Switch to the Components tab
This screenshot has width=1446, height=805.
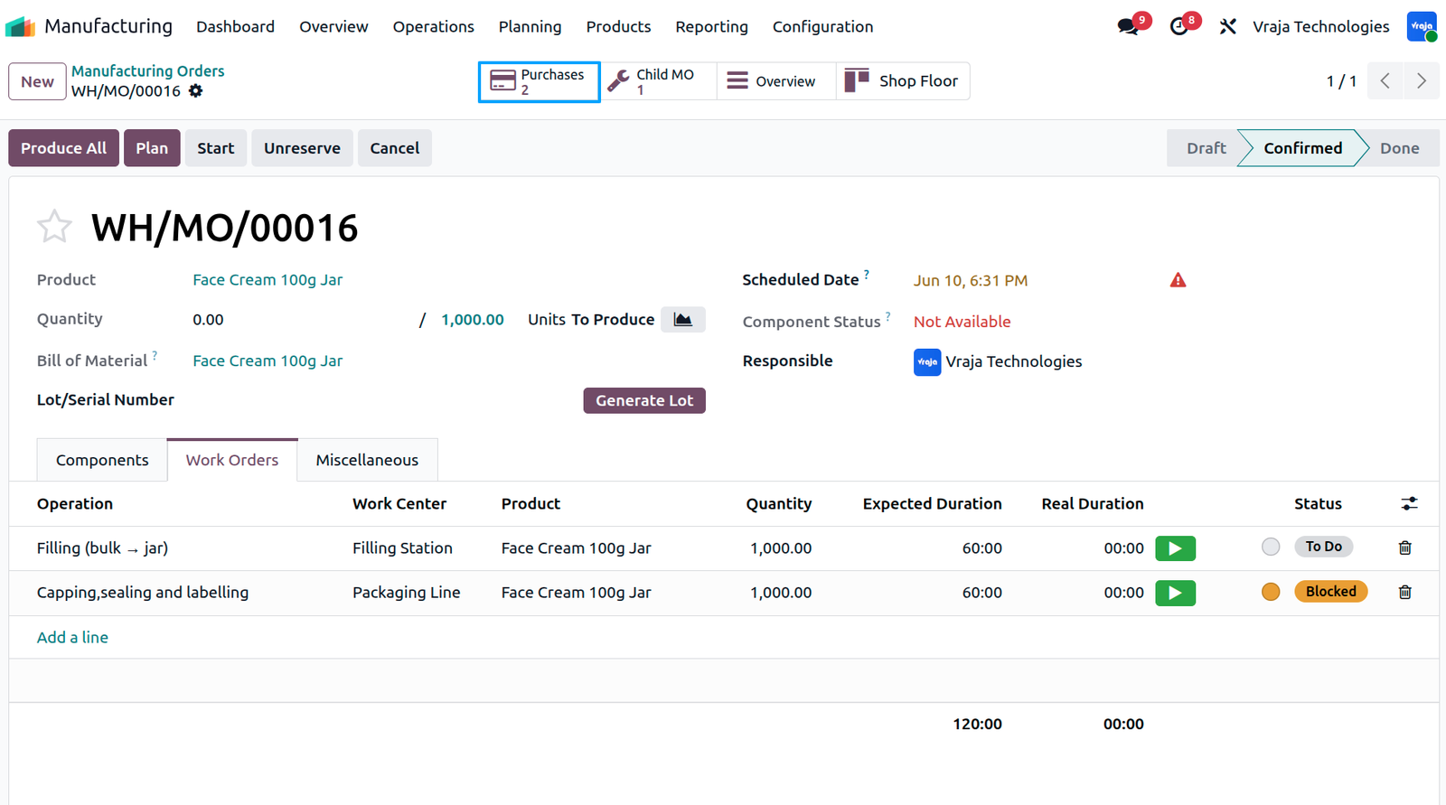102,460
